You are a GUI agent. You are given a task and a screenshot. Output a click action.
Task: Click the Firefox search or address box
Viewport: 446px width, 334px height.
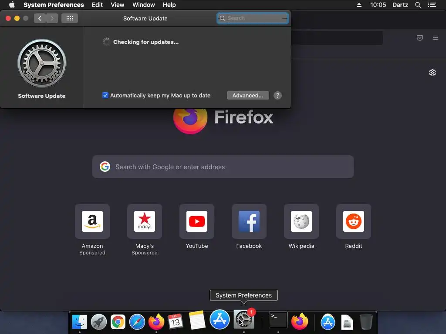(x=223, y=167)
